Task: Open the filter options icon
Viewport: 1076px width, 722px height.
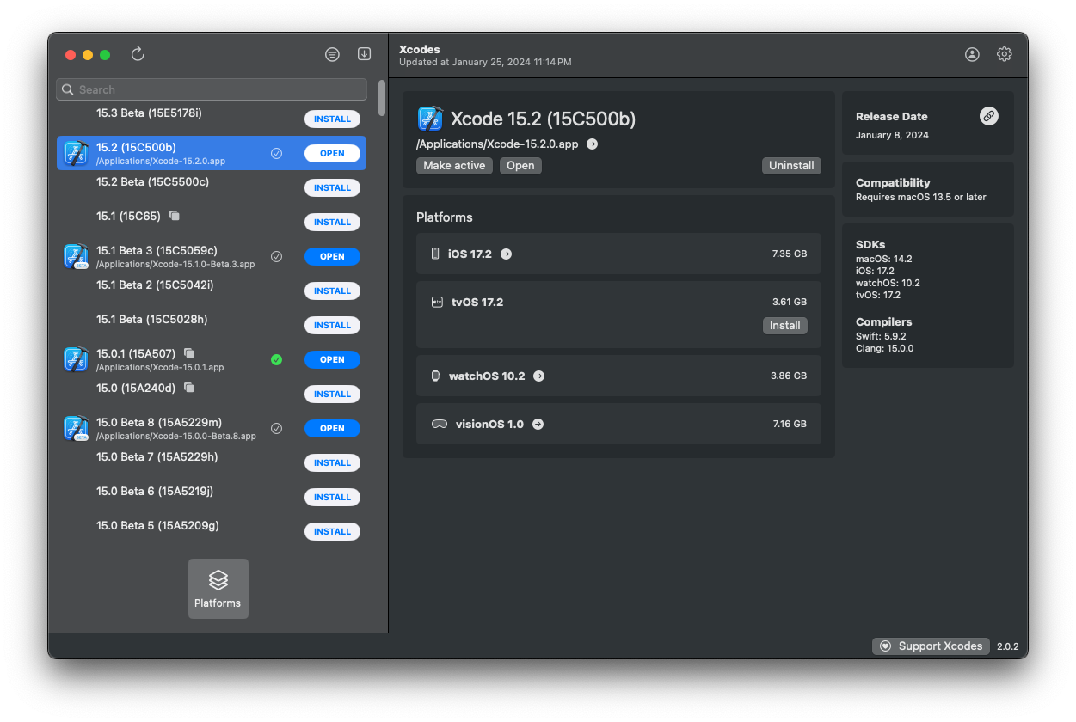Action: pyautogui.click(x=332, y=54)
